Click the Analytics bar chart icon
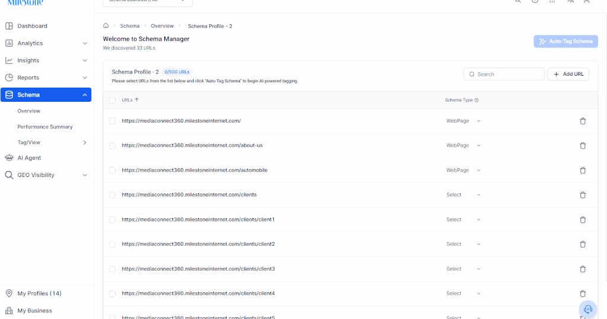This screenshot has height=319, width=607. coord(9,43)
